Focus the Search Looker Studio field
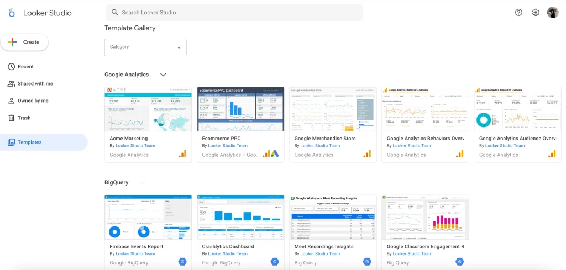 [234, 12]
